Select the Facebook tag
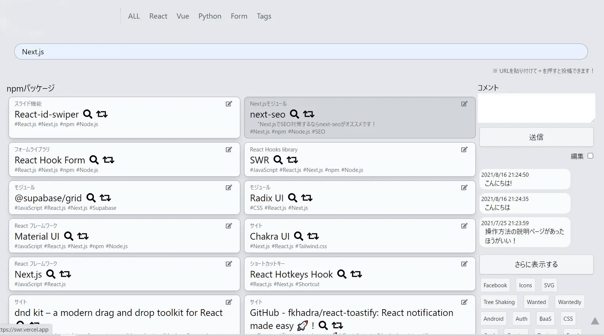 coord(495,285)
